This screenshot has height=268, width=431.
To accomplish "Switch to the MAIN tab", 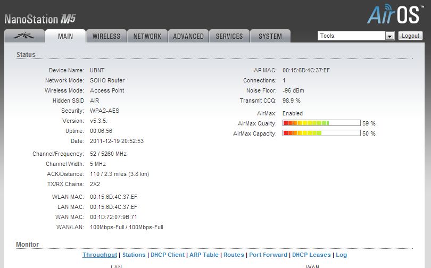I will tap(65, 36).
